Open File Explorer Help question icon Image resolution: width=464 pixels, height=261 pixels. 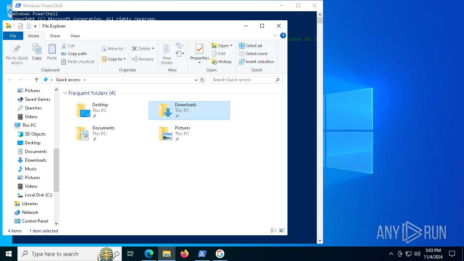pyautogui.click(x=283, y=36)
